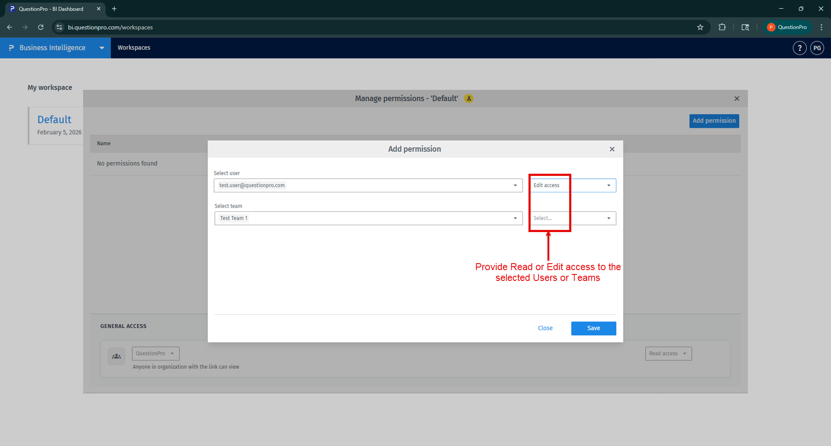Minimize the browser window
This screenshot has width=831, height=446.
point(781,9)
